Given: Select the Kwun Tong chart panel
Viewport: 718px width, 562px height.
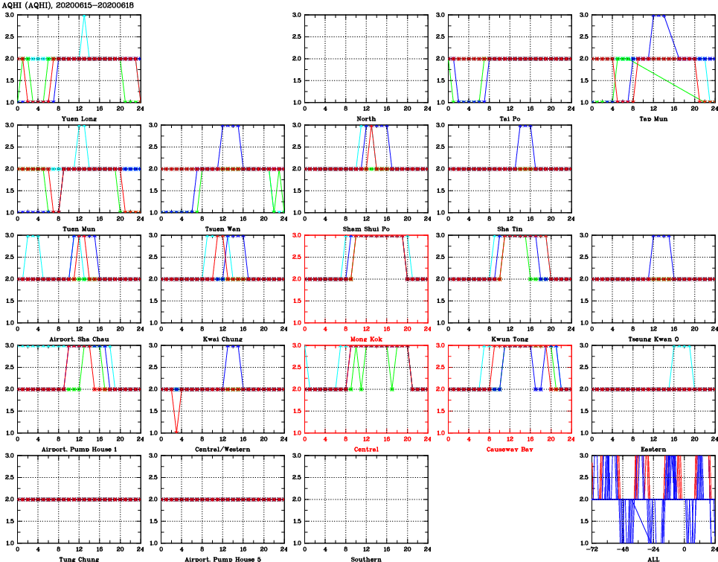Looking at the screenshot, I should [x=510, y=278].
